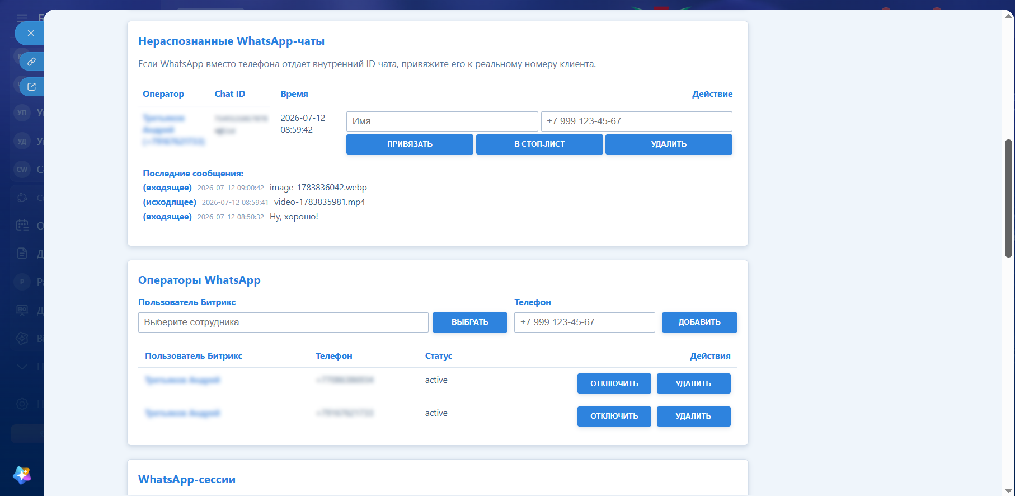
Task: Click the vertical scrollbar thumb
Action: (x=1009, y=198)
